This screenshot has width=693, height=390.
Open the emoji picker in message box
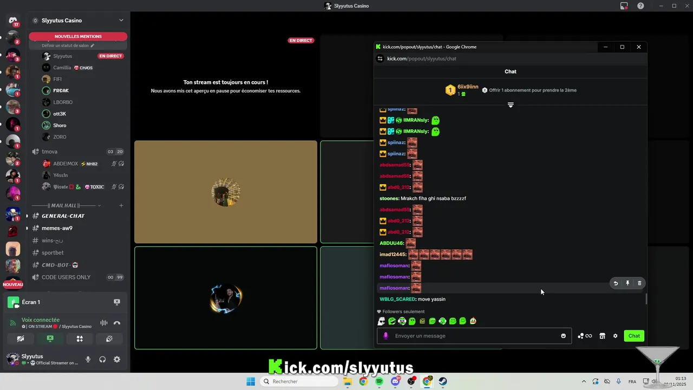coord(564,336)
